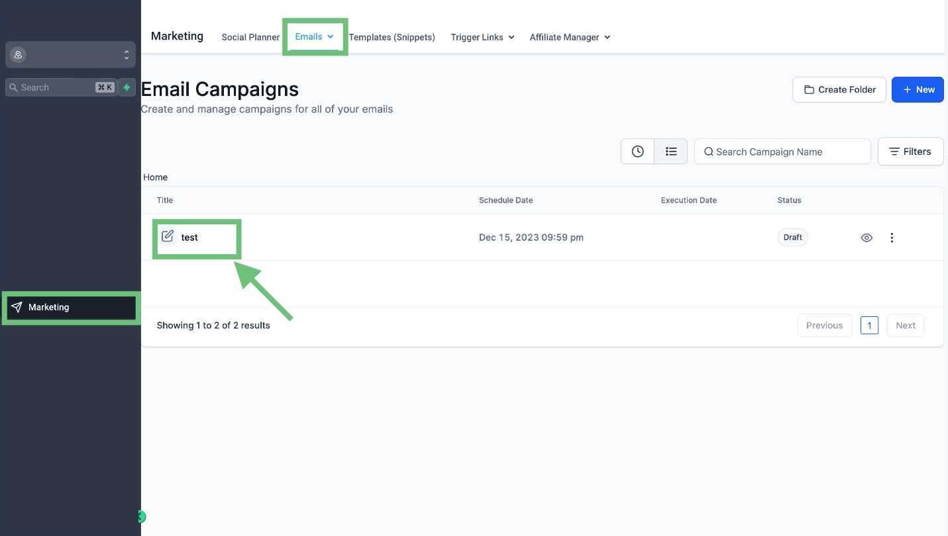Switch to the list view icon
Screen dimensions: 948x536
[x=671, y=152]
